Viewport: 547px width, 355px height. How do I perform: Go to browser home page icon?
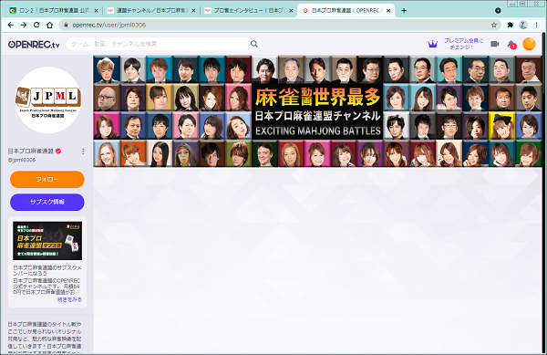click(x=50, y=25)
